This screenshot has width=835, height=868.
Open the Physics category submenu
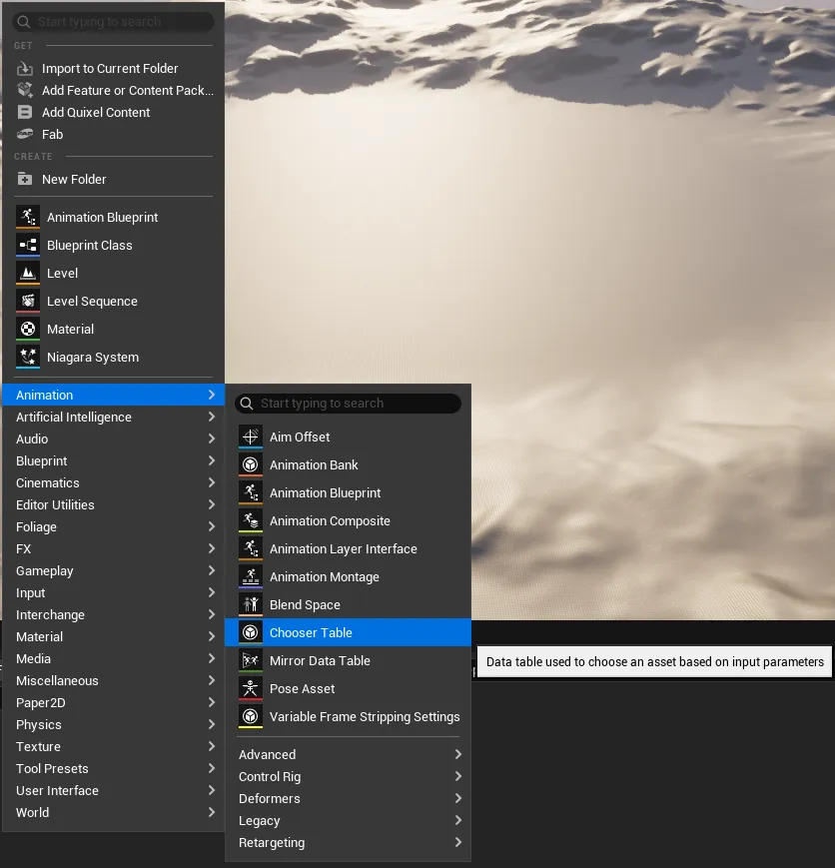pos(114,724)
